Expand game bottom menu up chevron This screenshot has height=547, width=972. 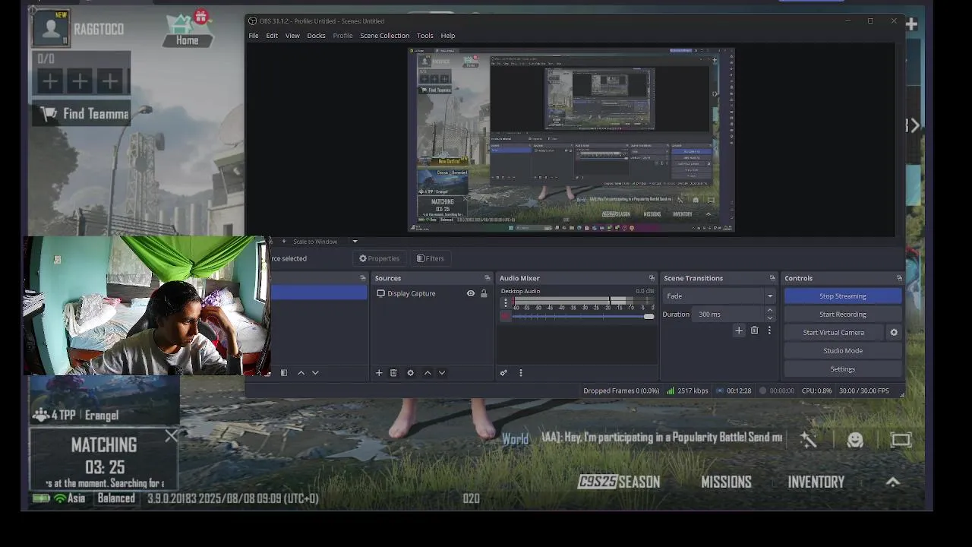click(x=893, y=482)
